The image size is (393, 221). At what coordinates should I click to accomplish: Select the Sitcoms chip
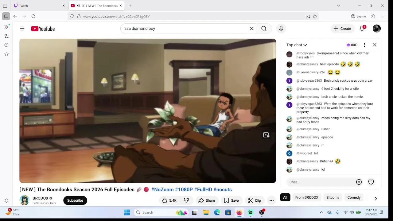point(333,197)
